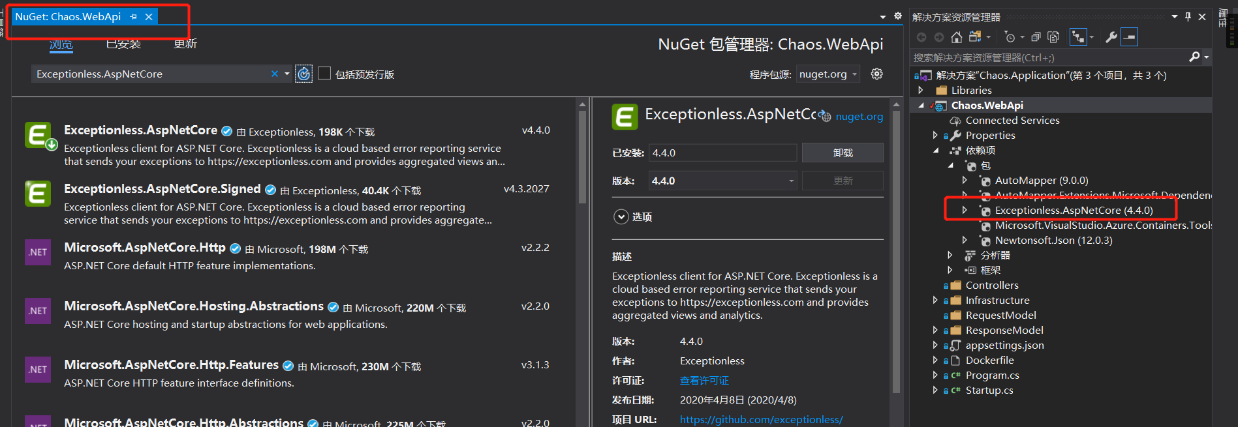
Task: Click the 卸载 uninstall button
Action: (x=843, y=153)
